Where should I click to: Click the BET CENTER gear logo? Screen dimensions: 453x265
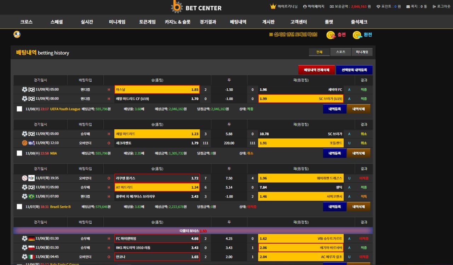click(x=177, y=7)
